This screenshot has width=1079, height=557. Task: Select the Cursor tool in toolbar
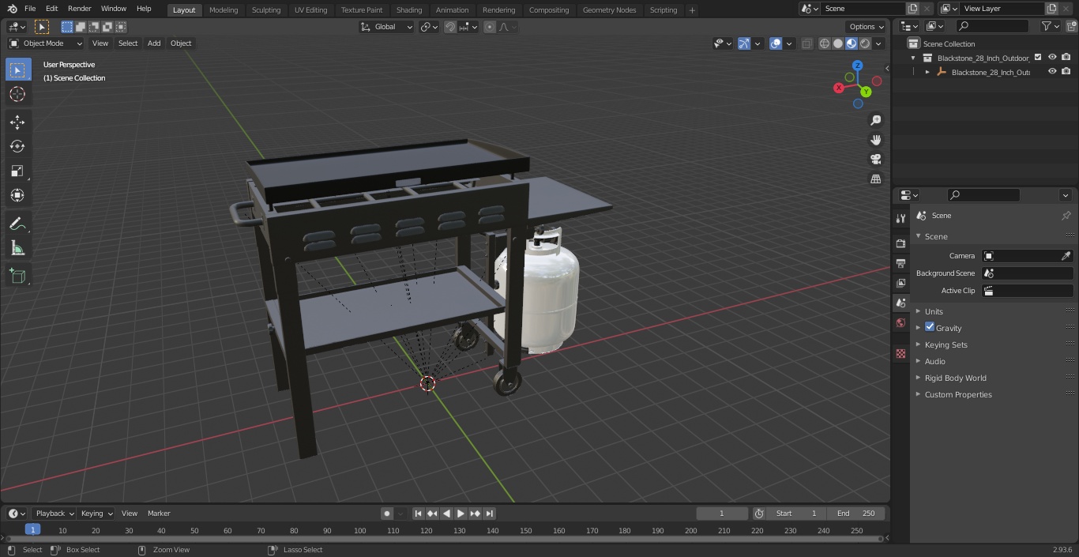tap(17, 94)
